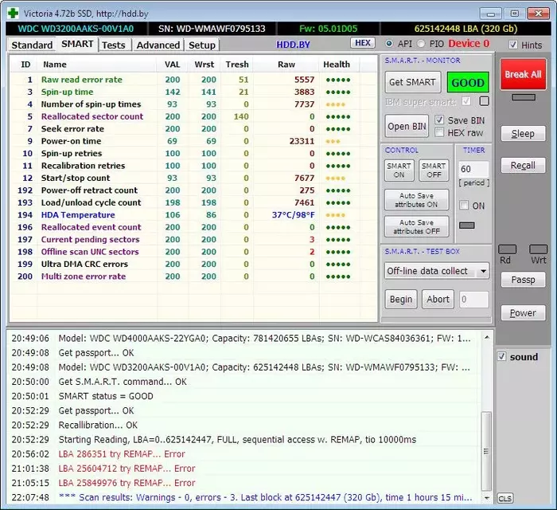Toggle the IBM super smart checkbox
Screen dimensions: 557x510
pos(466,101)
